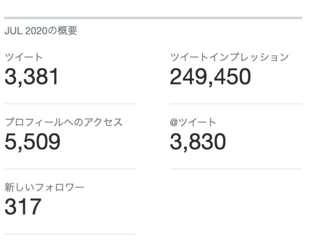Click the divider line under 3,830
This screenshot has height=247, width=327.
tap(236, 169)
